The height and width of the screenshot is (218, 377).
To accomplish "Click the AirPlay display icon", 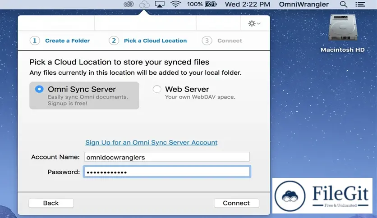I will [159, 5].
